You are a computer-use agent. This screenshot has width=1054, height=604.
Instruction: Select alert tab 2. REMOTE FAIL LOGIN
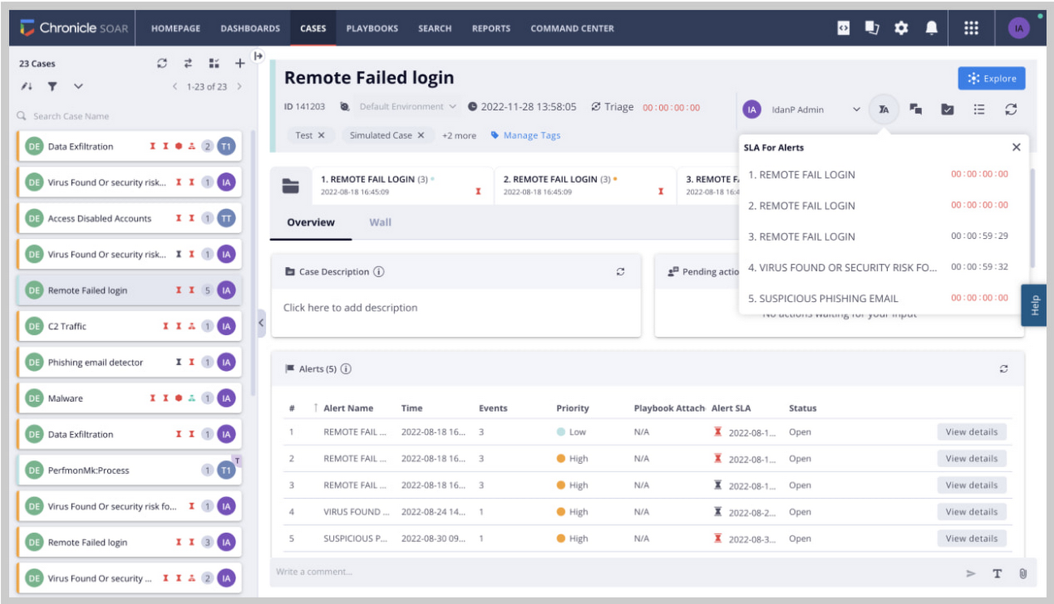pos(585,185)
